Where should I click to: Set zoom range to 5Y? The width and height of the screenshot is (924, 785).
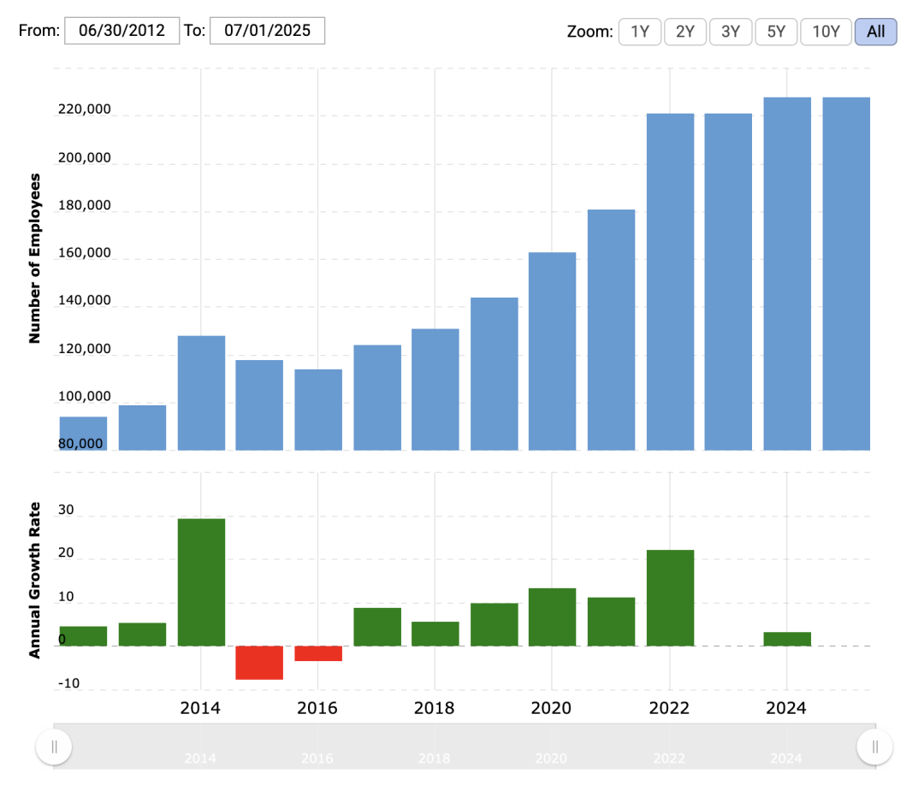pyautogui.click(x=775, y=32)
